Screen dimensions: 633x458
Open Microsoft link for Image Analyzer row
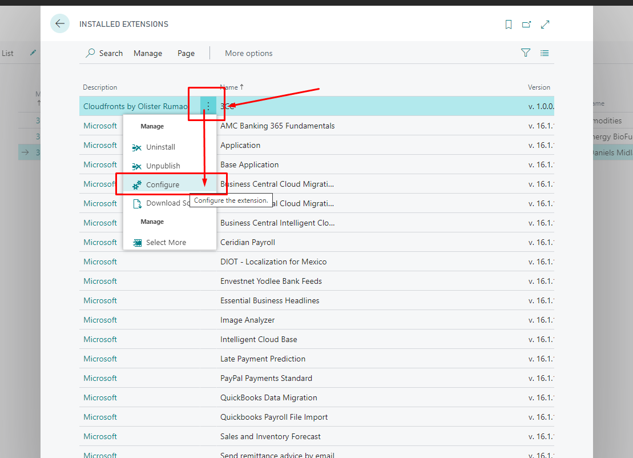coord(100,320)
